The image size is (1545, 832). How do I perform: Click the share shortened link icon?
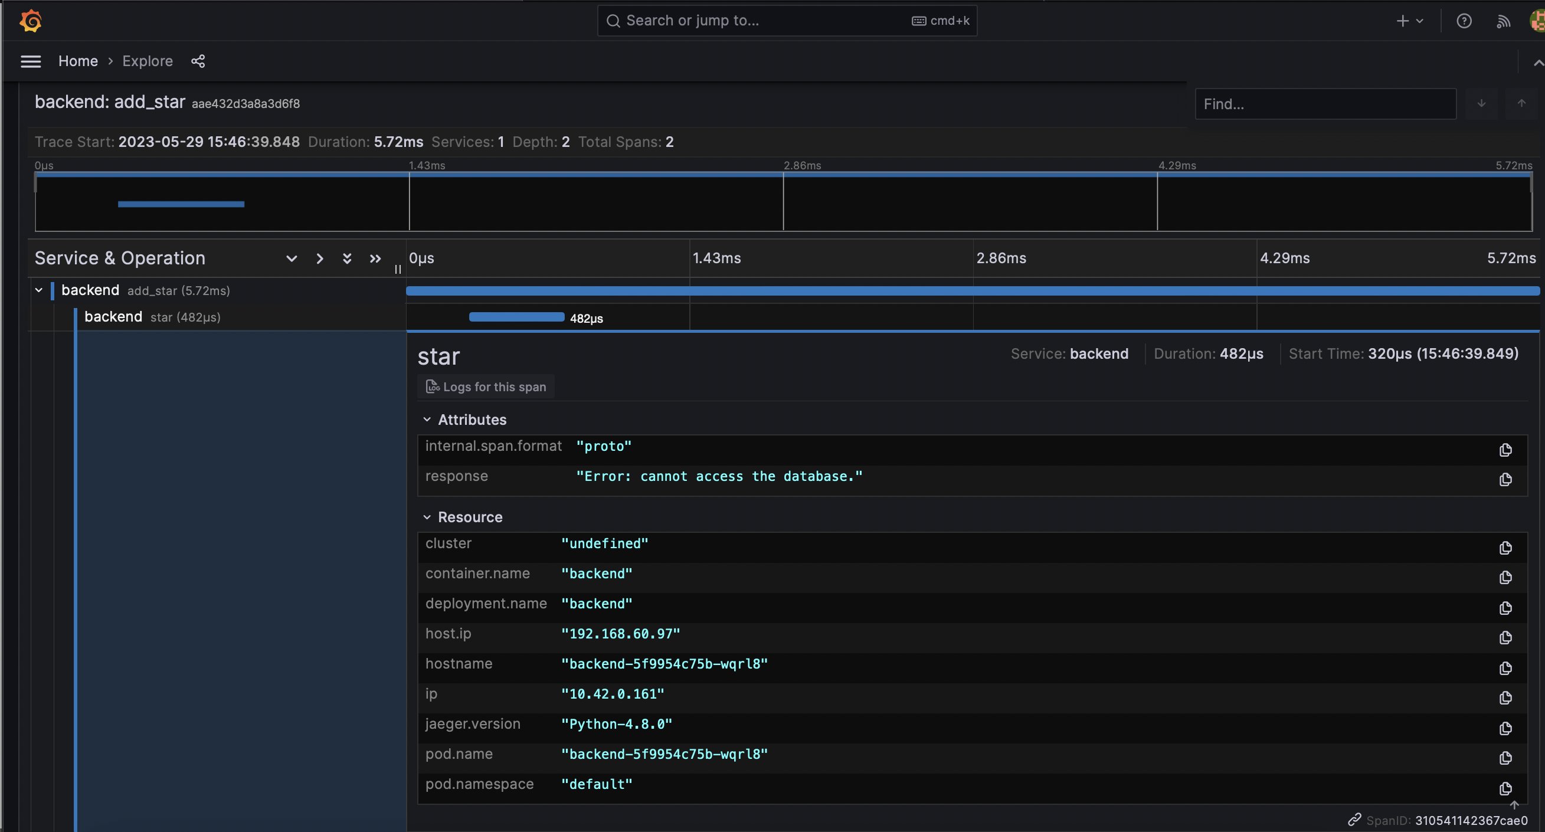(198, 61)
